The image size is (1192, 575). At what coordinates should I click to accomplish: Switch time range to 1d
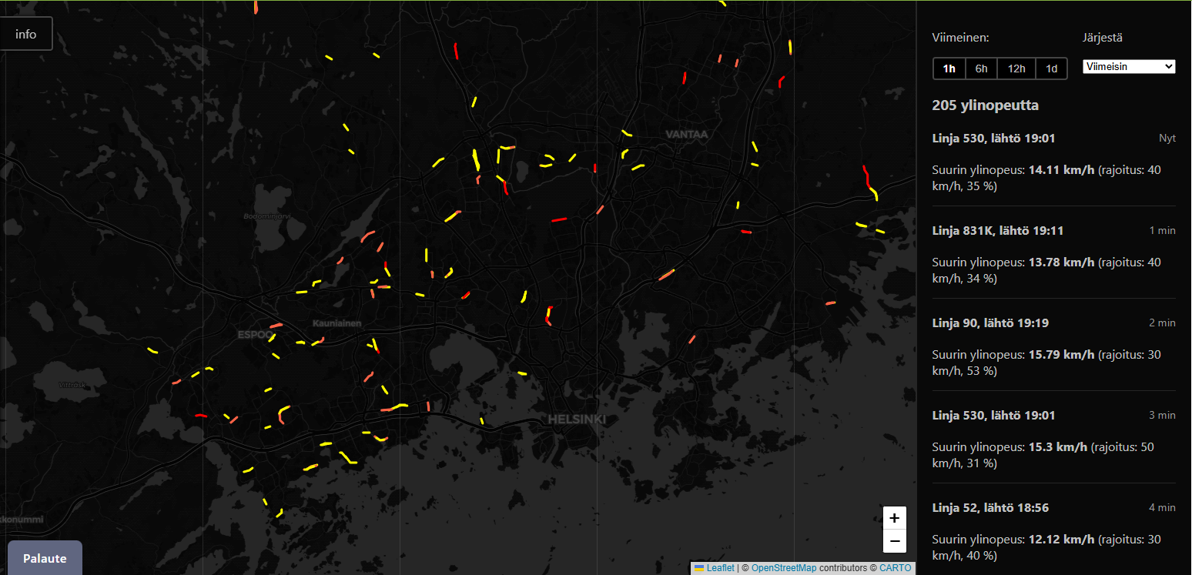pos(1051,69)
